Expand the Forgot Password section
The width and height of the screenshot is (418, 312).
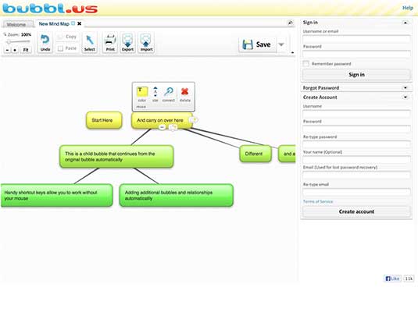pos(405,87)
